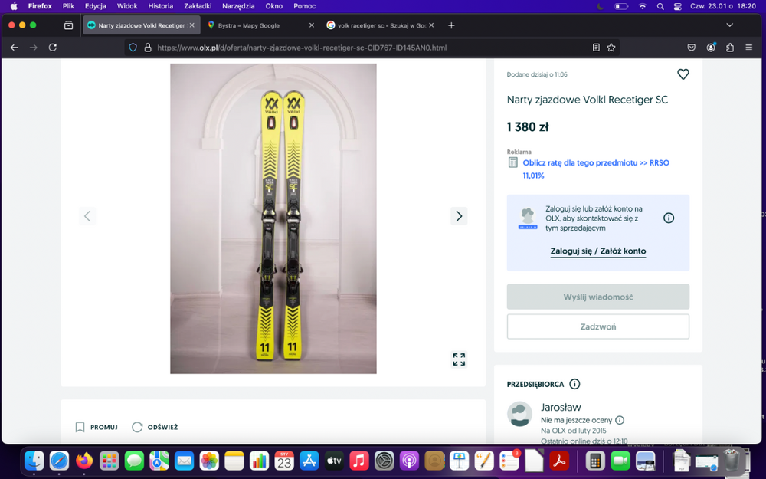Screen dimensions: 766x479
Task: Go to previous photo with left arrow
Action: [87, 216]
